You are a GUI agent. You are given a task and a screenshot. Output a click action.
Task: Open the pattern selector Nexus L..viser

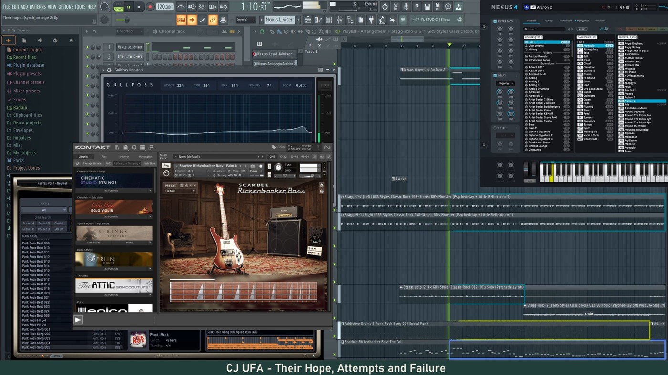pyautogui.click(x=279, y=20)
